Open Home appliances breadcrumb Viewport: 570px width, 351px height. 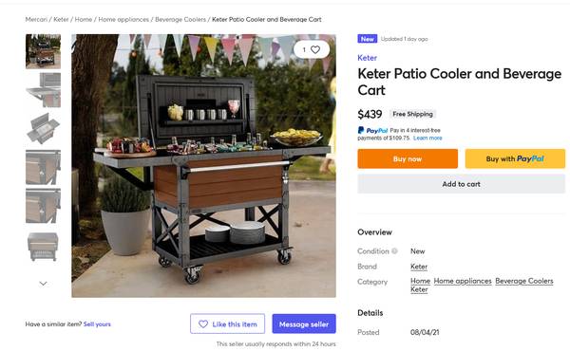coord(123,19)
